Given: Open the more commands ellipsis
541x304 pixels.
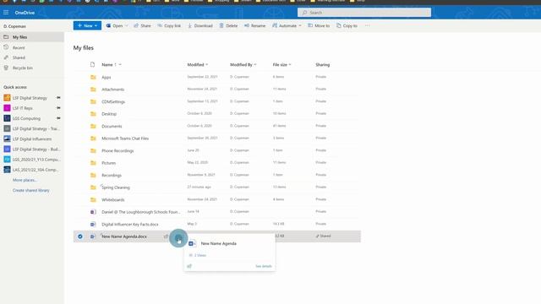Looking at the screenshot, I should tap(368, 25).
